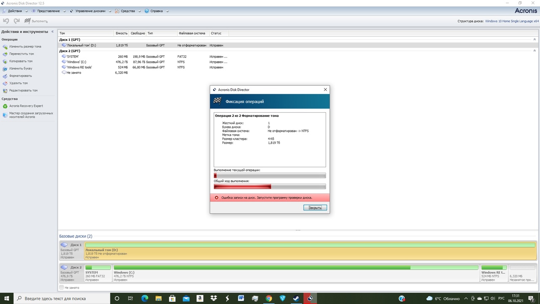Click the Редактировать том icon
Image resolution: width=540 pixels, height=304 pixels.
(5, 90)
